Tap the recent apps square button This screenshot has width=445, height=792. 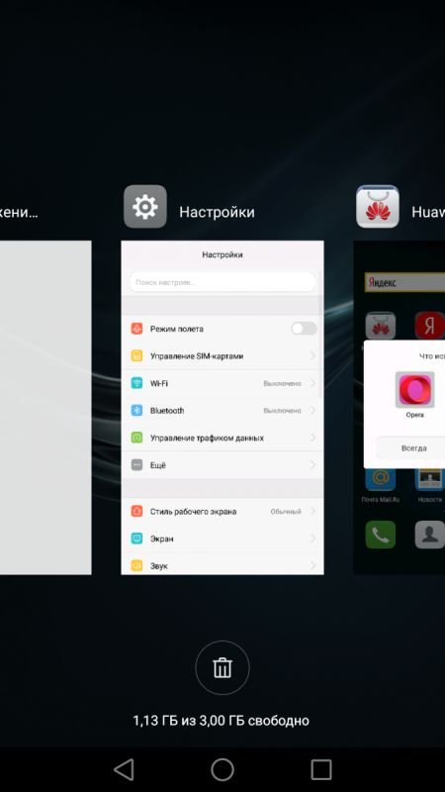point(320,770)
